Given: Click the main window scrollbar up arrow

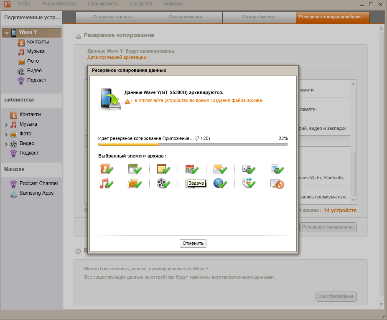Looking at the screenshot, I should [382, 29].
